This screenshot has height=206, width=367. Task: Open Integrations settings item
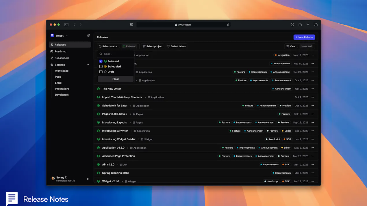tap(62, 89)
